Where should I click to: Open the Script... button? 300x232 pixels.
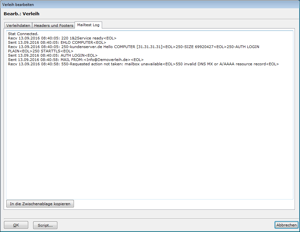click(x=45, y=225)
